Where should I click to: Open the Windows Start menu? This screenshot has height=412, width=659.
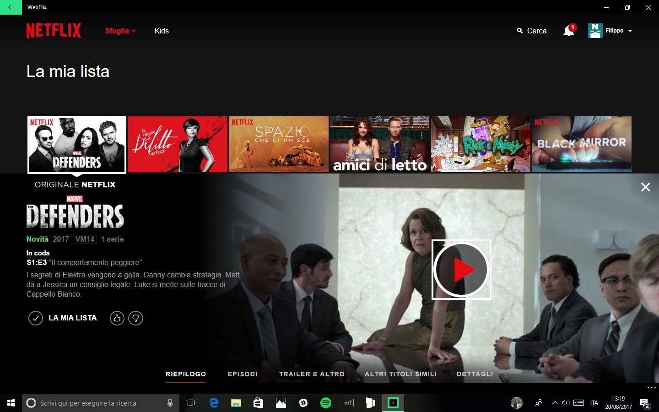point(11,403)
